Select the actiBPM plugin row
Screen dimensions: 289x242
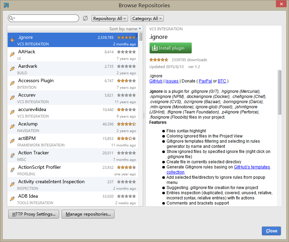click(x=73, y=141)
